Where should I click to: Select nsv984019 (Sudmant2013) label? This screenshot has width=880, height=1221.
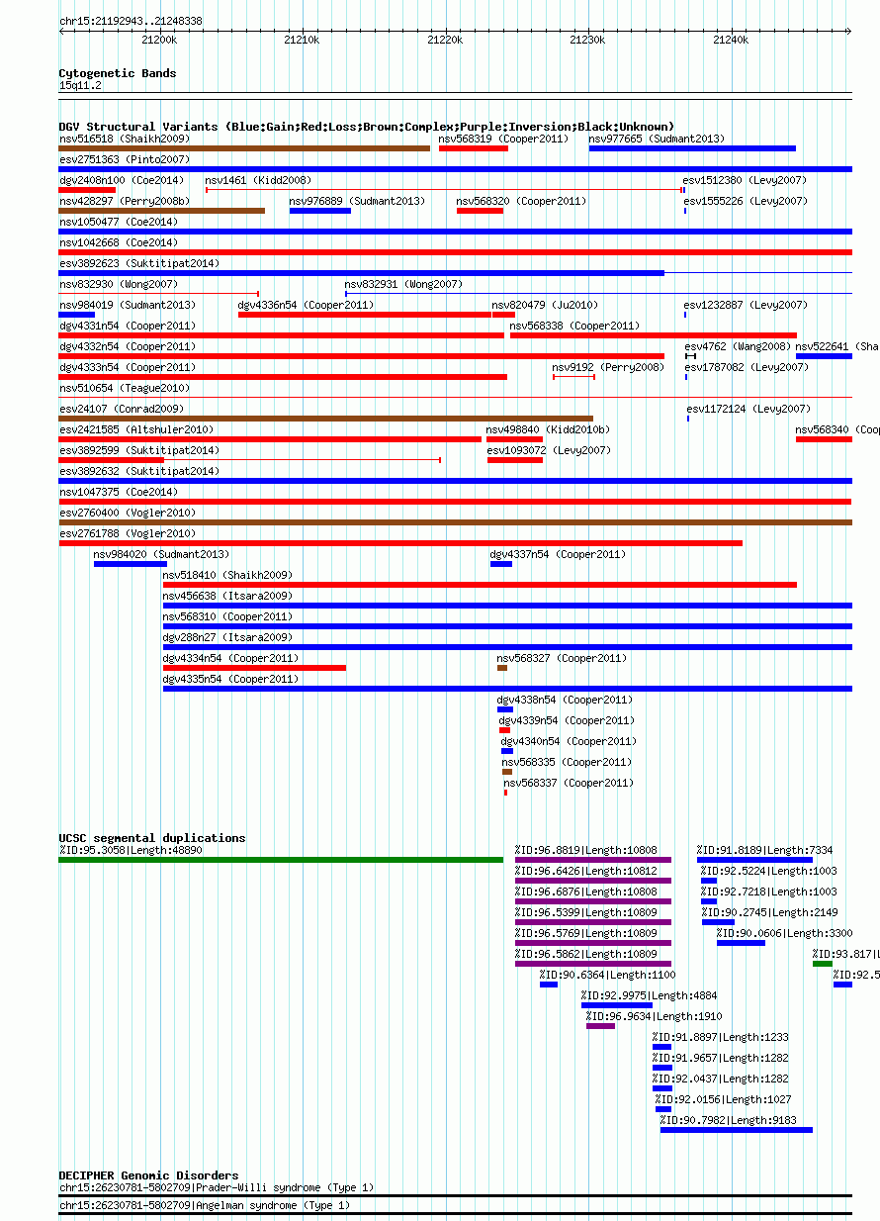pyautogui.click(x=127, y=306)
